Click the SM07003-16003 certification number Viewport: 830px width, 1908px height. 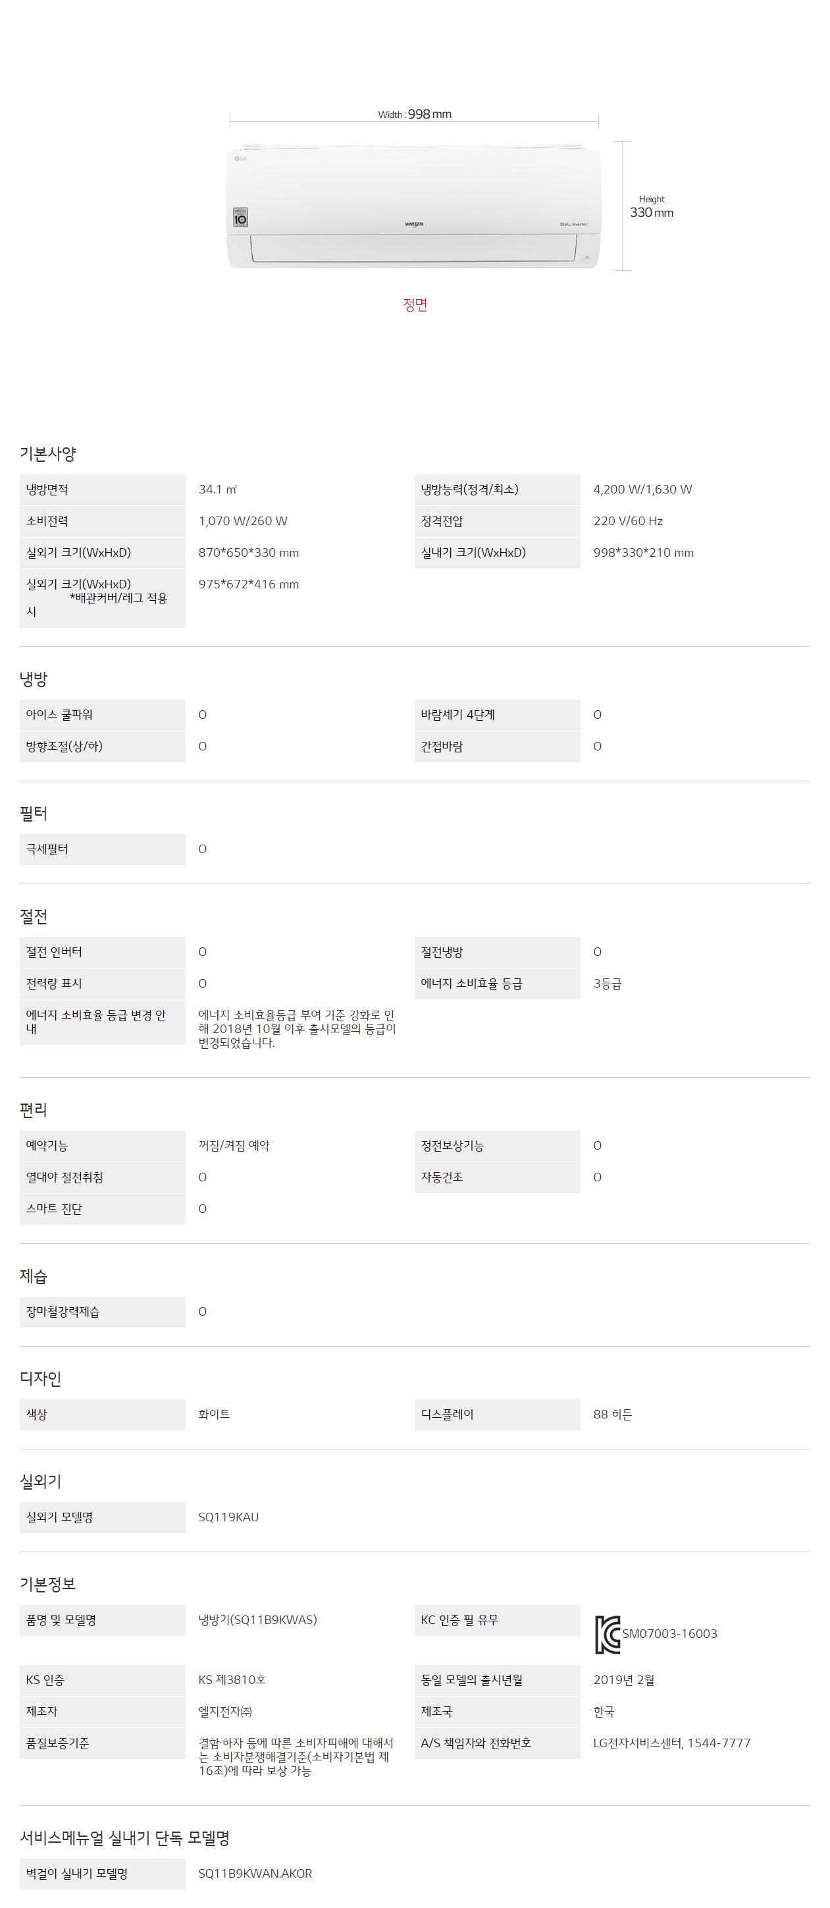(x=669, y=1633)
